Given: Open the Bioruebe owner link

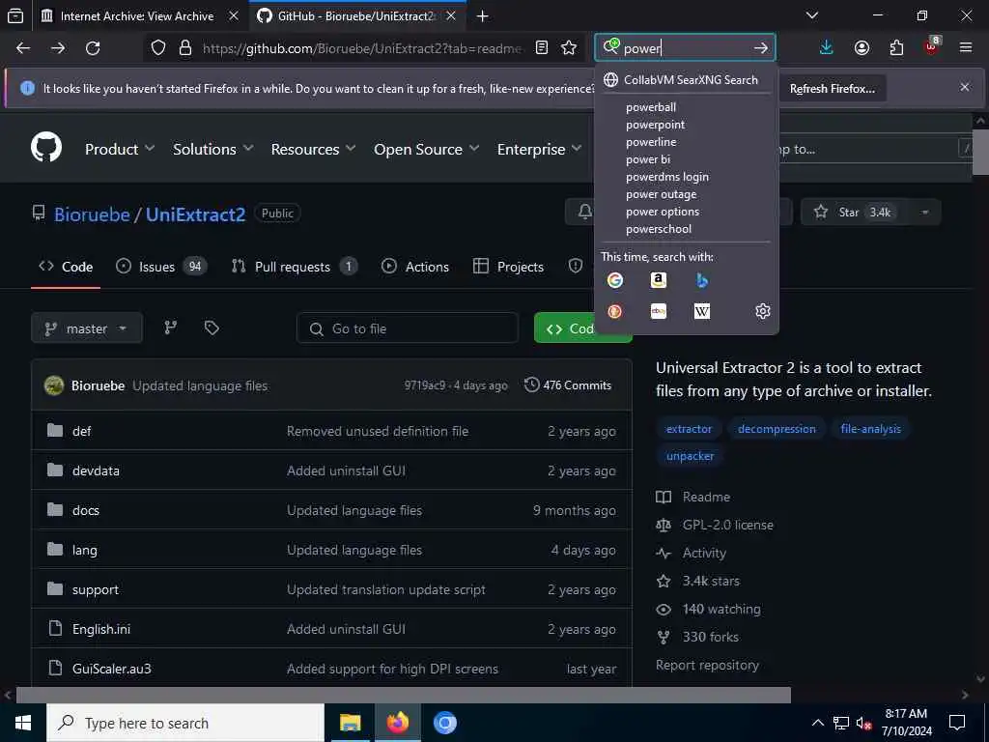Looking at the screenshot, I should pyautogui.click(x=92, y=214).
